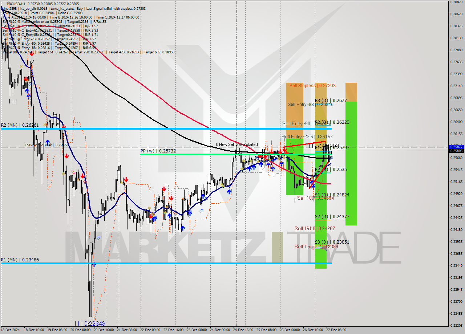The height and width of the screenshot is (334, 465).
Task: Click the '23 Dec 08:00' time axis label
Action: [x=197, y=330]
